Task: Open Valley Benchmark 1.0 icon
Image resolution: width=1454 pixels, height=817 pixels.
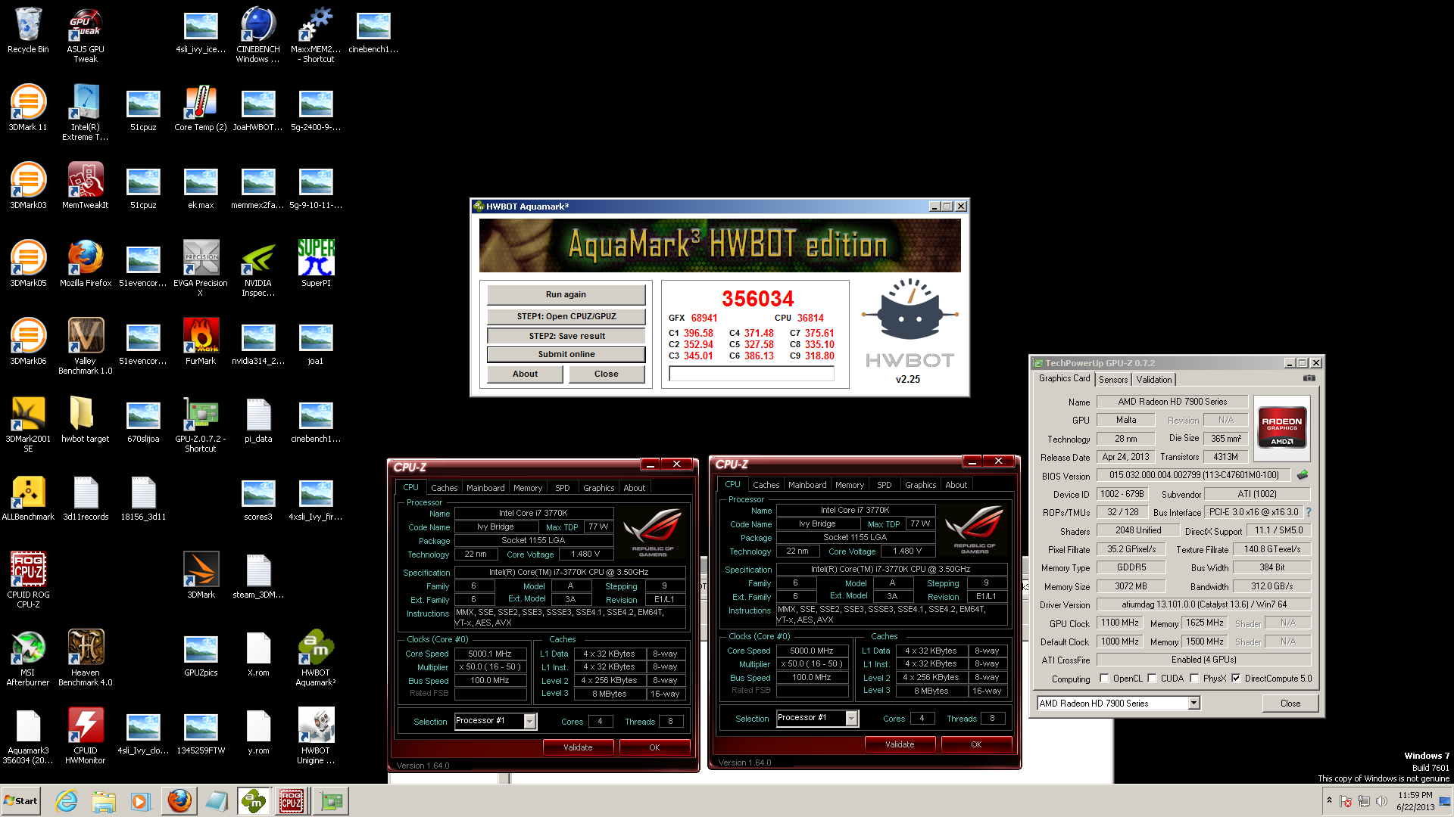Action: pyautogui.click(x=86, y=346)
